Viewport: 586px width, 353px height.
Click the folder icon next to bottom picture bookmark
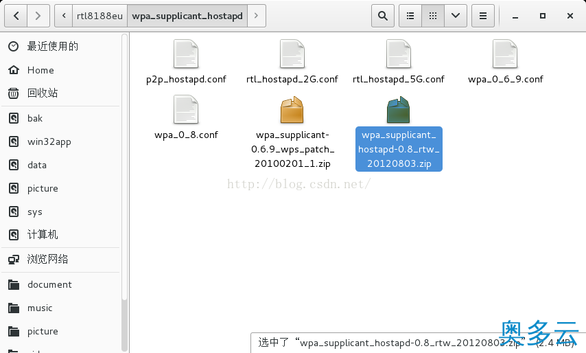[14, 331]
